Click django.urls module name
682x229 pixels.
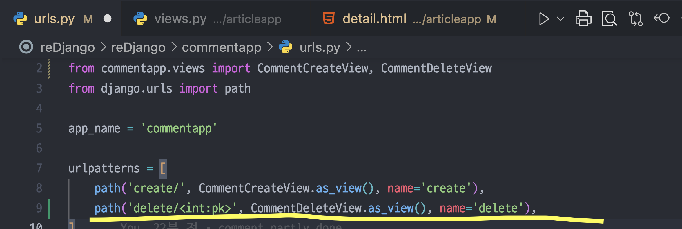point(137,88)
